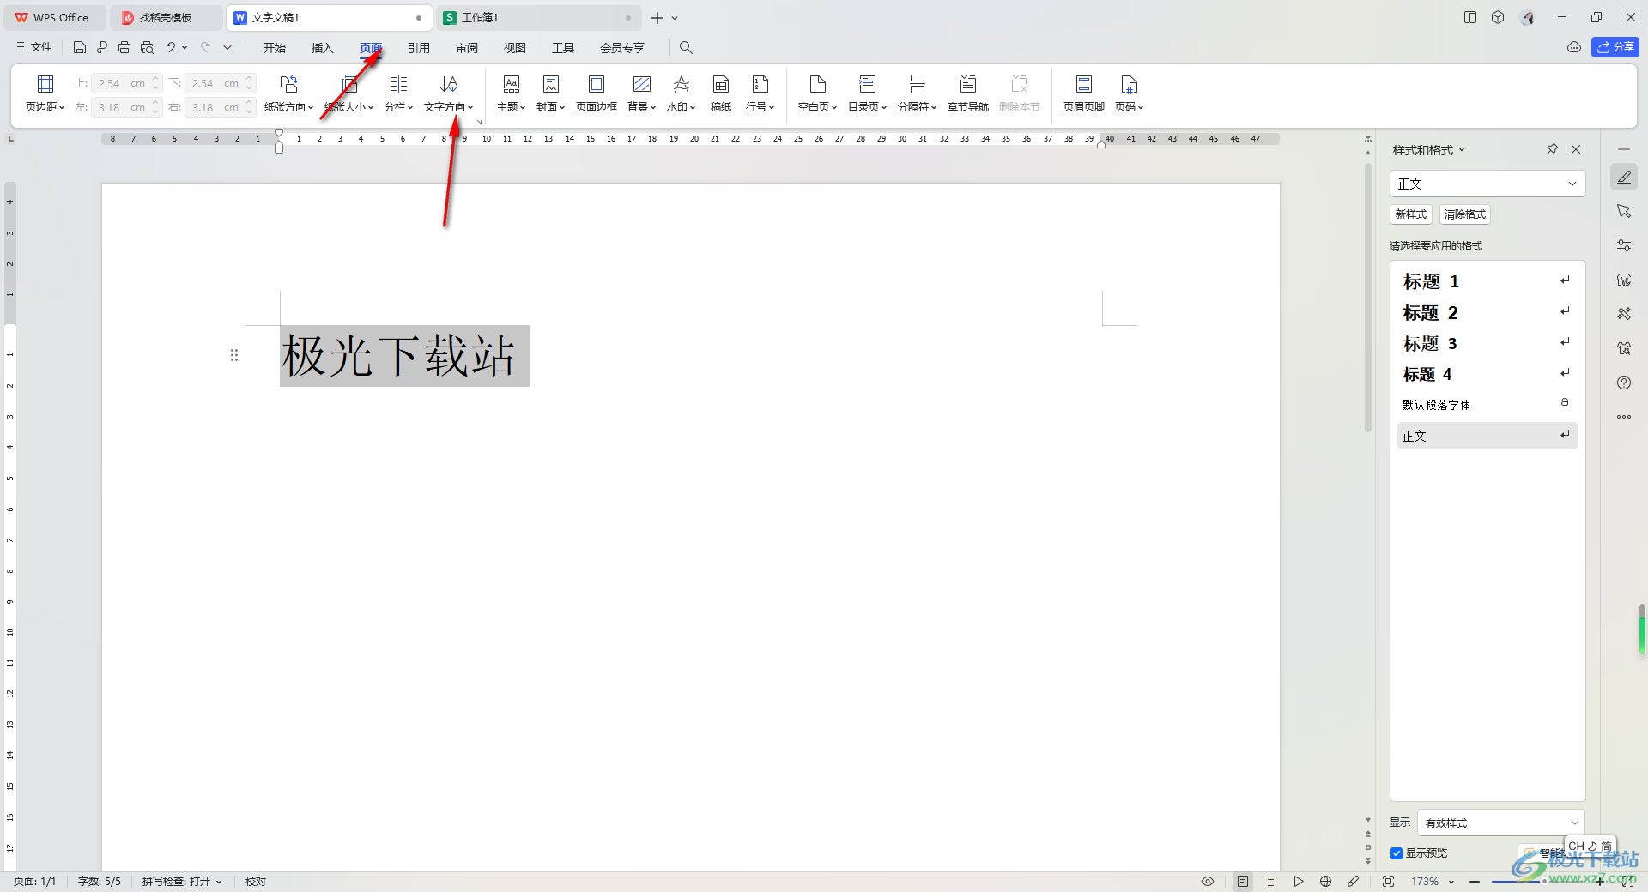Image resolution: width=1648 pixels, height=892 pixels.
Task: Click the 分栏 columns icon
Action: pyautogui.click(x=398, y=84)
